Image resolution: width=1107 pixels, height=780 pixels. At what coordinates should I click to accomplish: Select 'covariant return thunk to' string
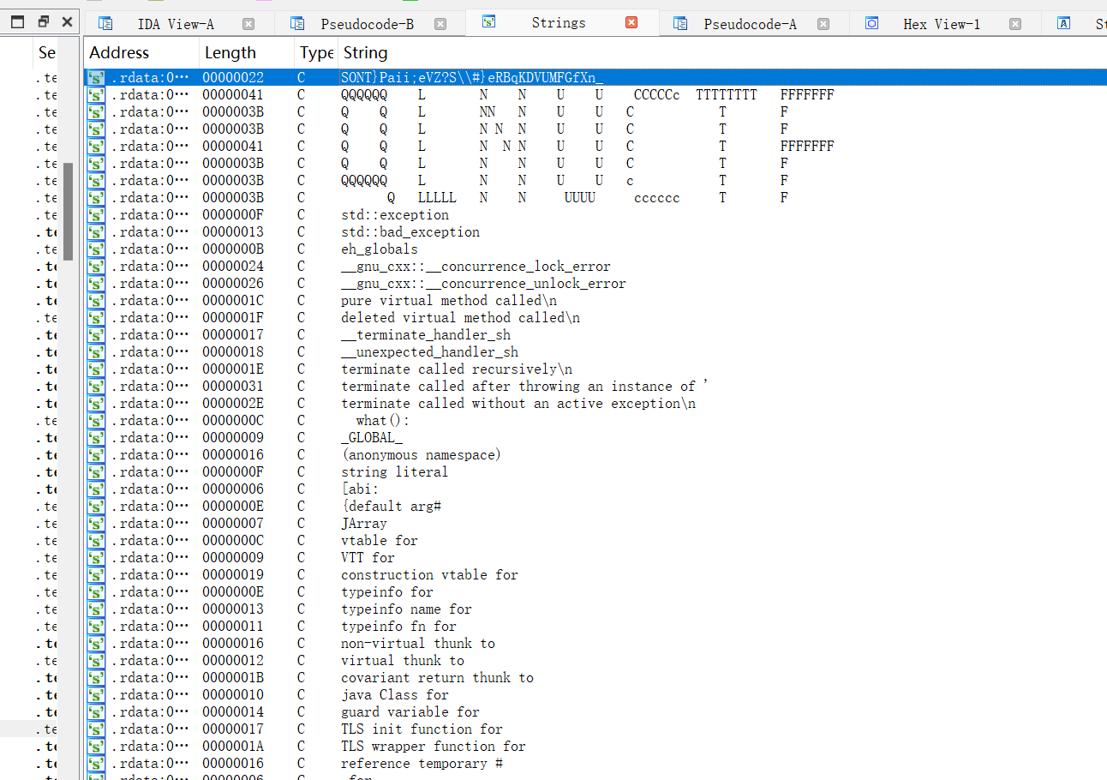[437, 678]
